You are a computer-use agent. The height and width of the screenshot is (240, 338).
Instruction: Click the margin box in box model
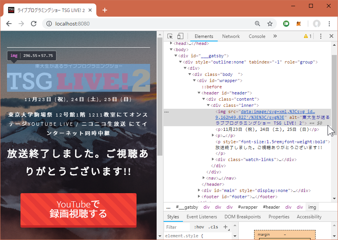pyautogui.click(x=285, y=235)
